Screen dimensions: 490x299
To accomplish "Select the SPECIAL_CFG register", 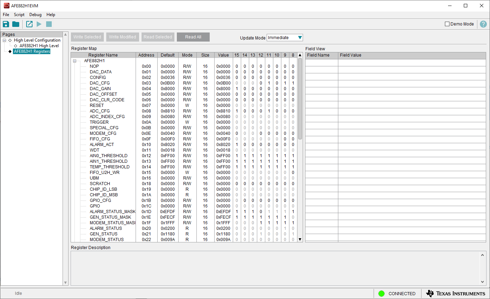I will [104, 128].
